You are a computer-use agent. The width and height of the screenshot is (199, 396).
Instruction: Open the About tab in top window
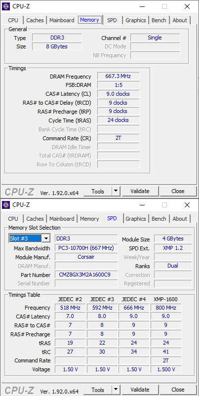pos(180,20)
